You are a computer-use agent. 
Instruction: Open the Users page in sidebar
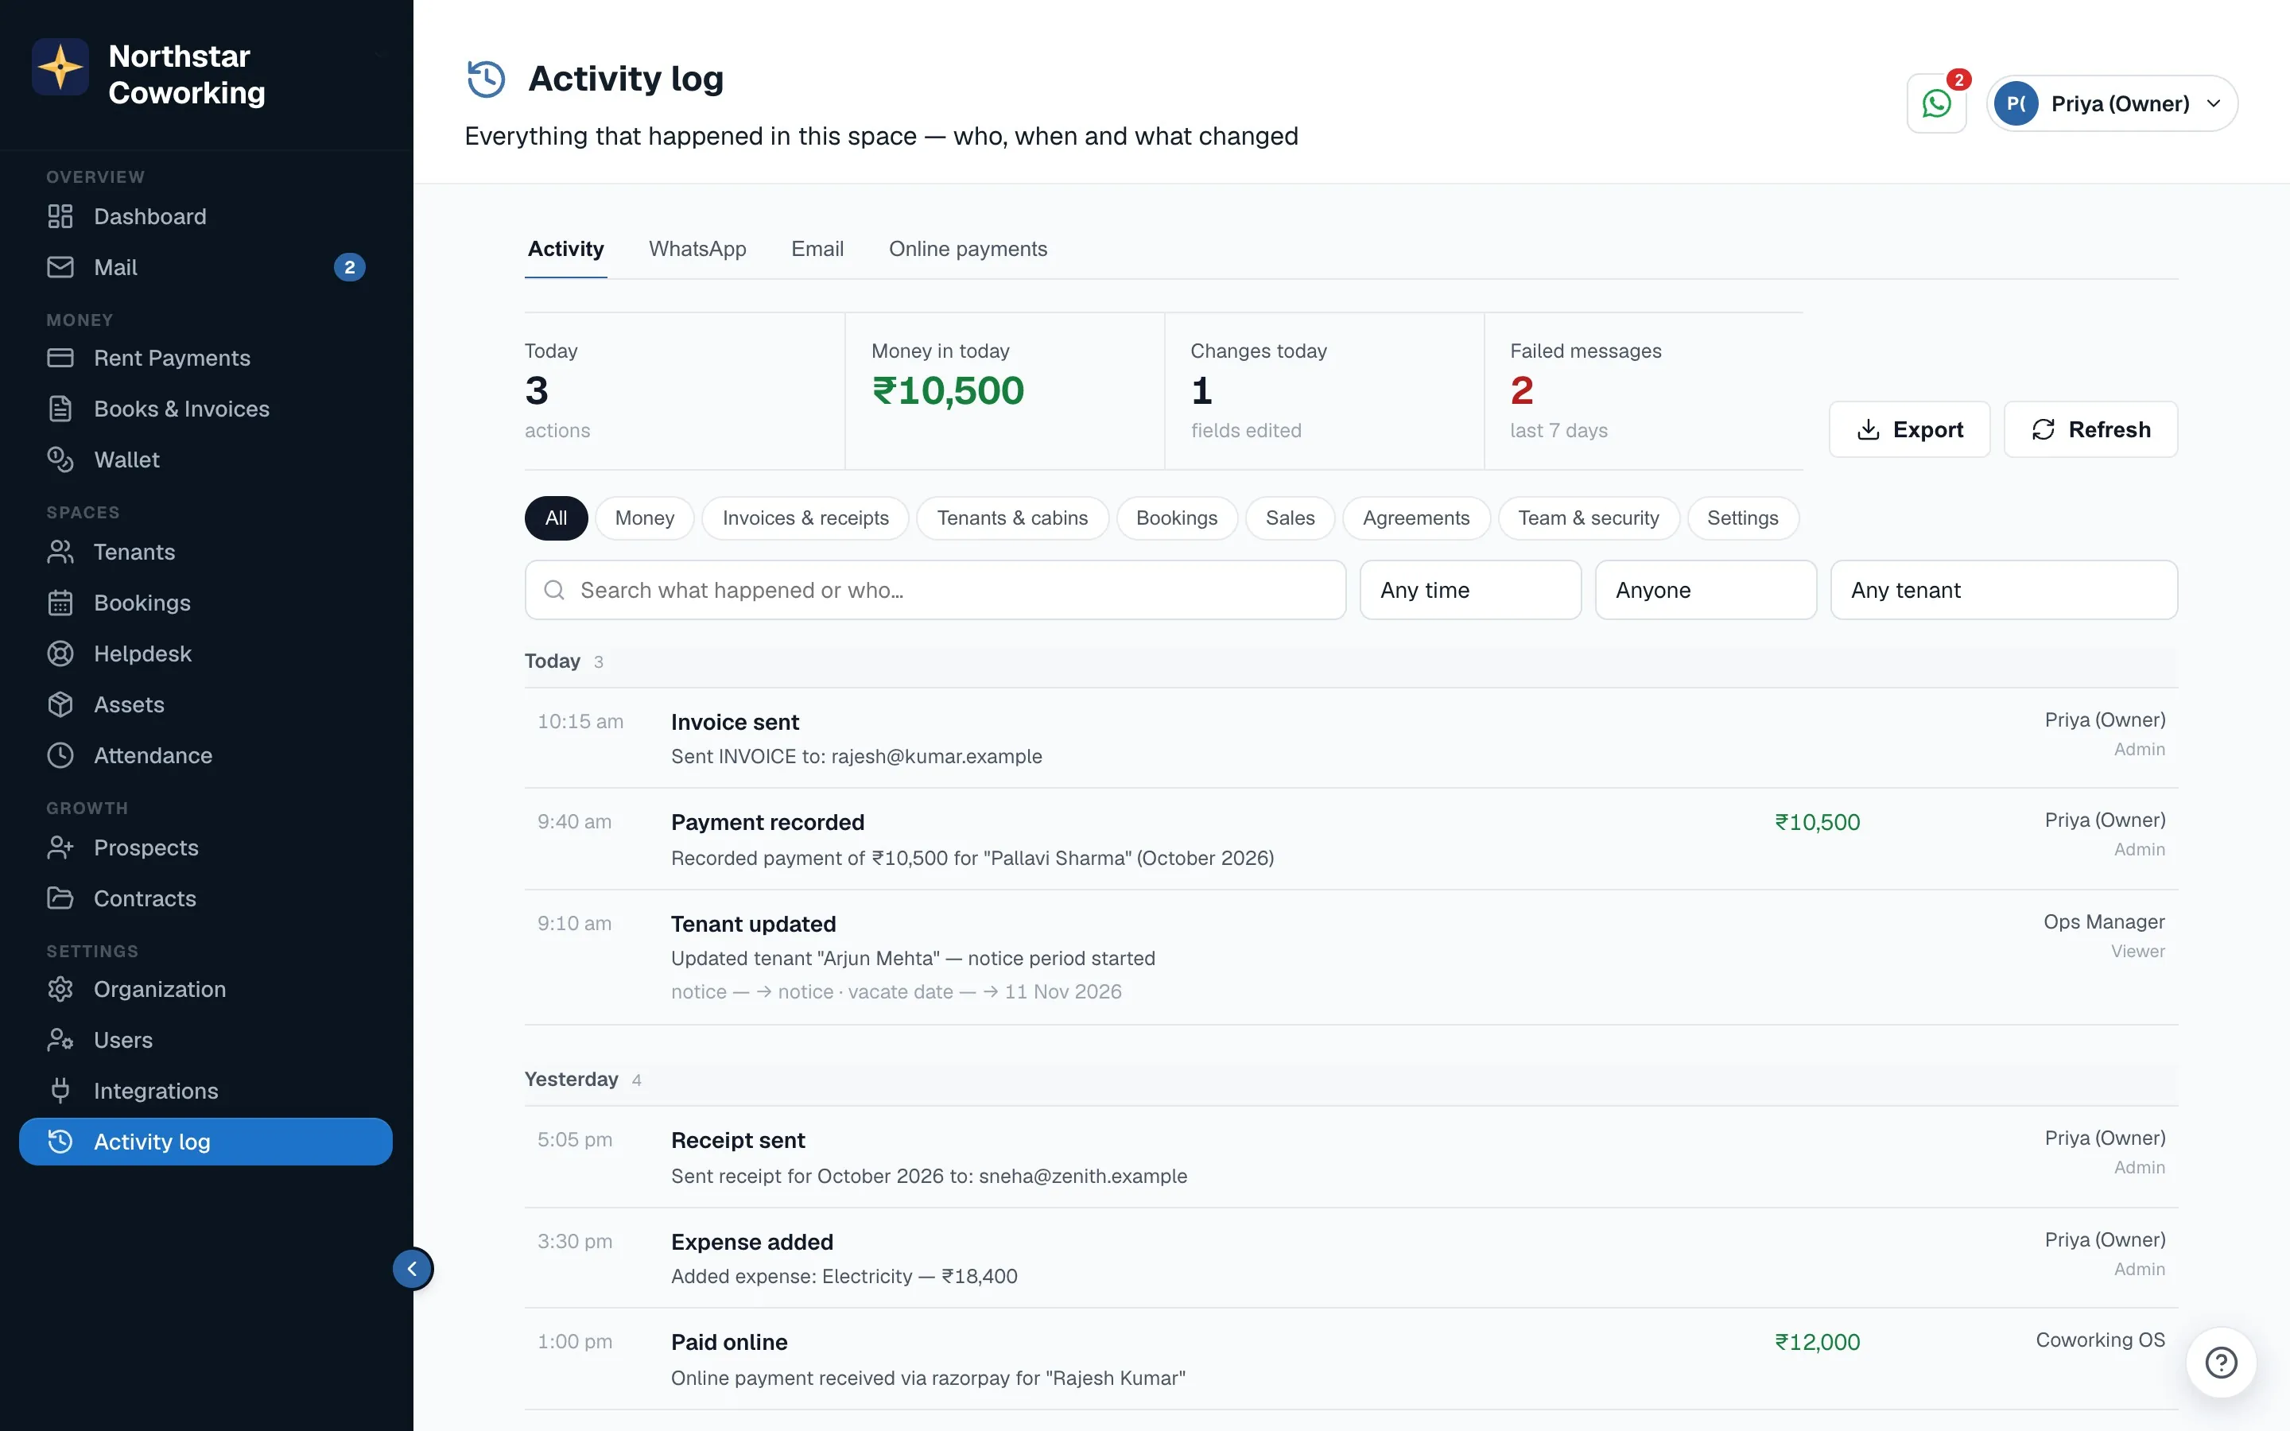205,1040
